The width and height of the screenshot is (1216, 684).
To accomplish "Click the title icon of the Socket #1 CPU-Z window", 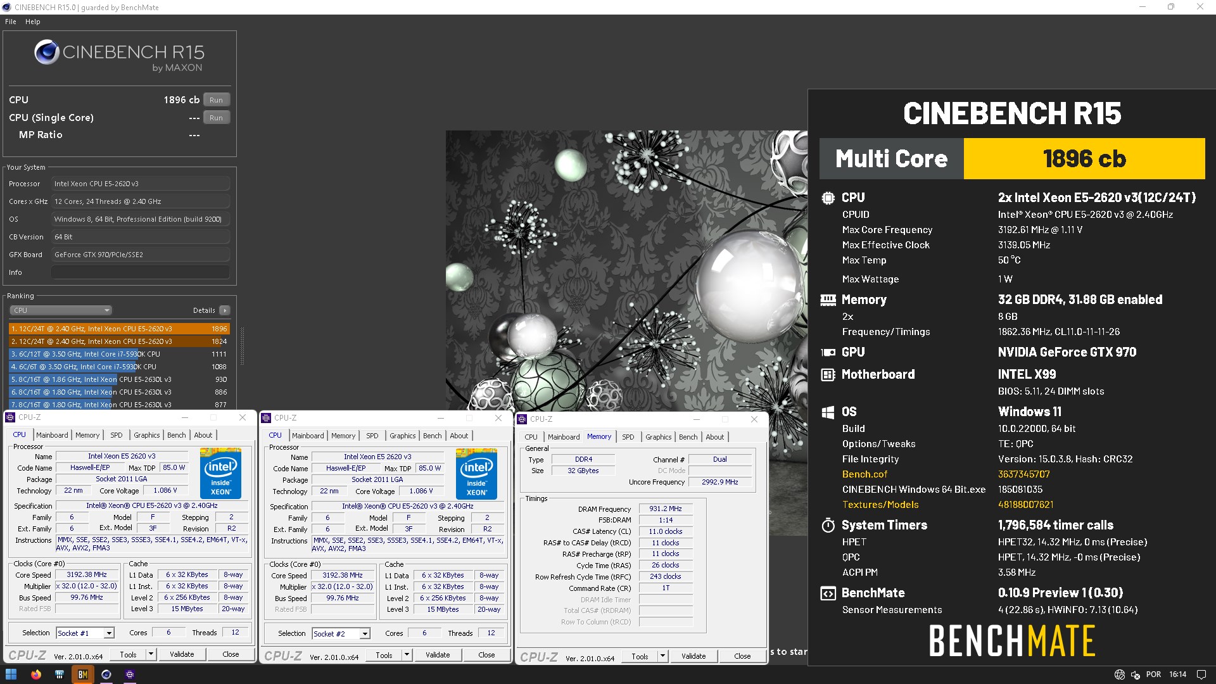I will click(x=11, y=417).
